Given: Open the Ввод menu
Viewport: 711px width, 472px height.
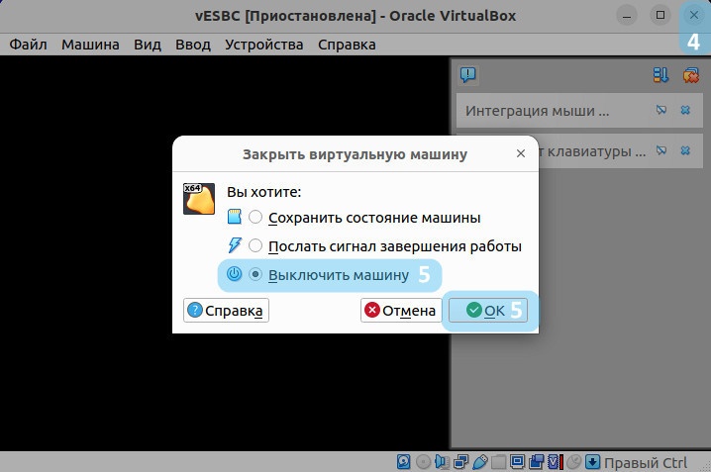Looking at the screenshot, I should (193, 45).
